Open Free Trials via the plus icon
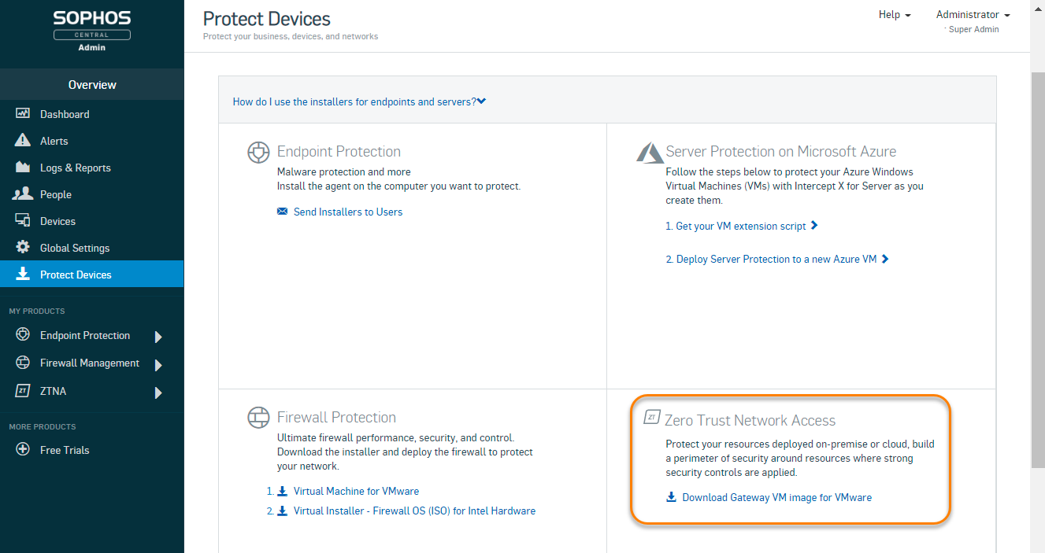Viewport: 1045px width, 553px height. pyautogui.click(x=23, y=450)
